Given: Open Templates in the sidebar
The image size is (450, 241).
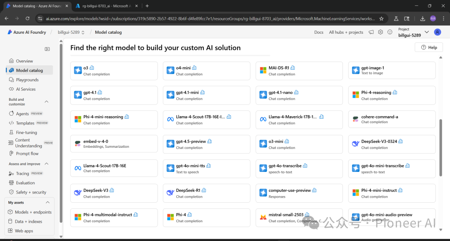Looking at the screenshot, I should click(x=29, y=123).
